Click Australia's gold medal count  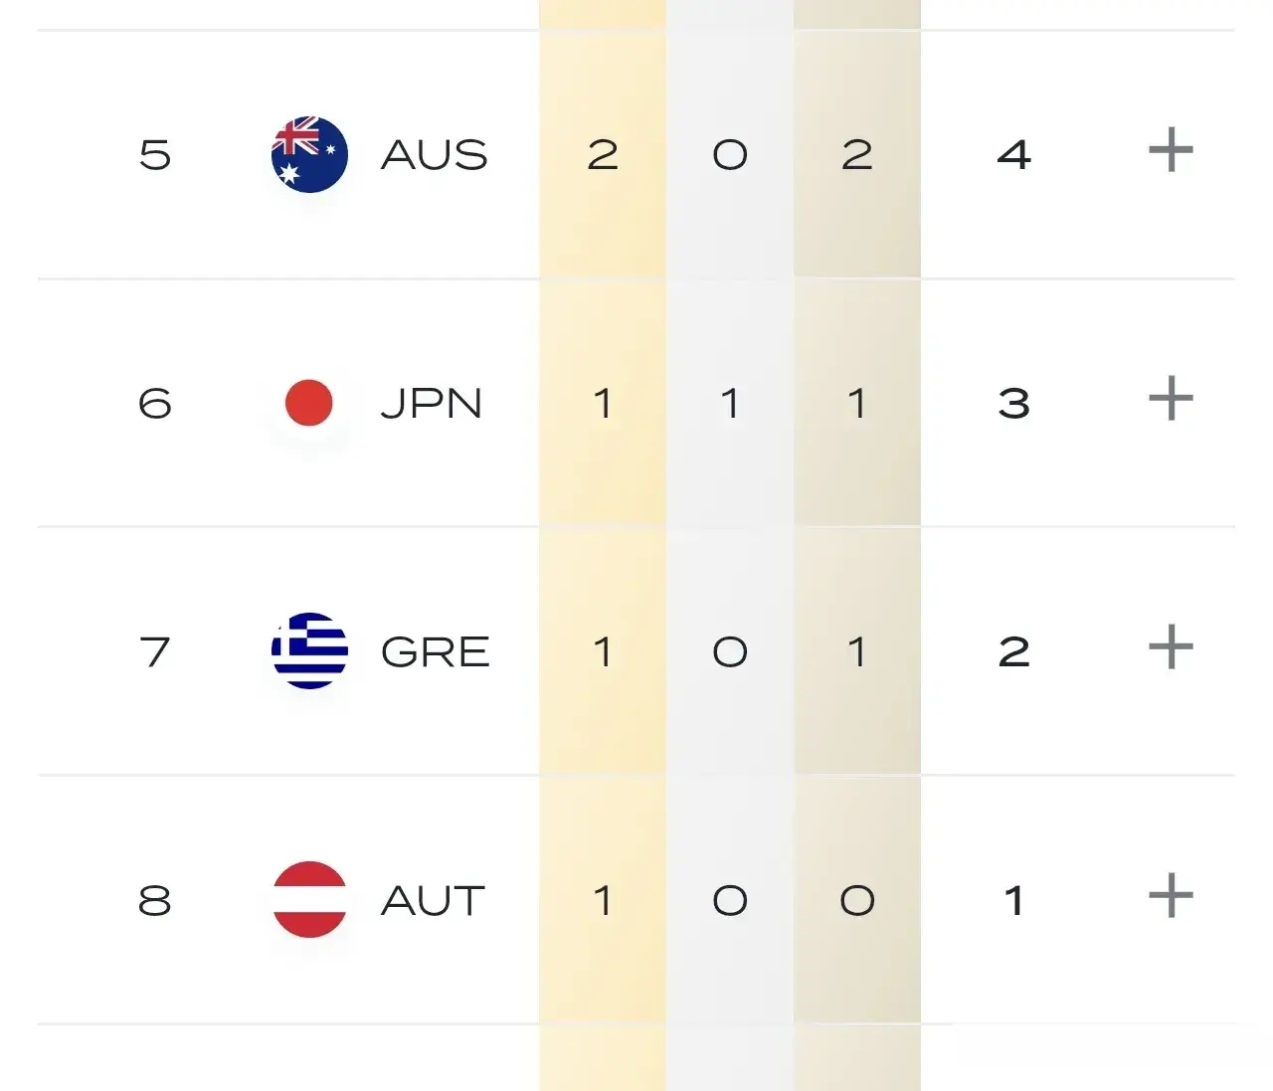603,155
